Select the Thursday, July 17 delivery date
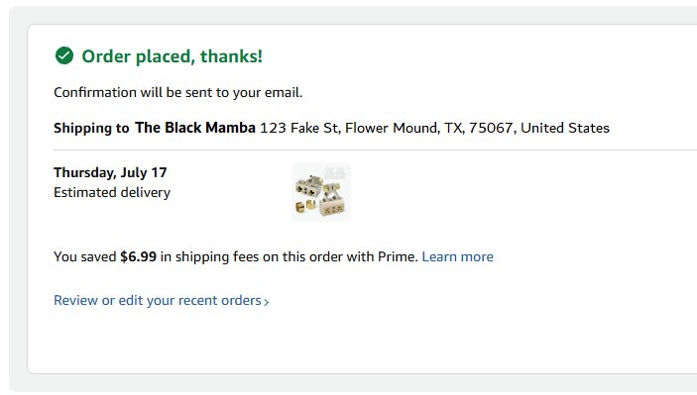This screenshot has width=697, height=395. [x=110, y=172]
